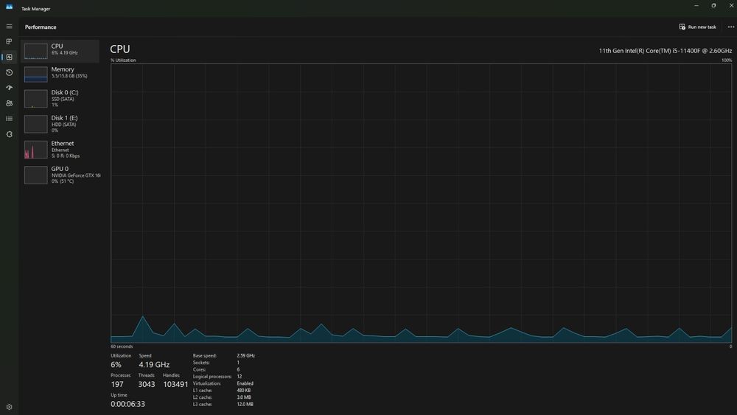
Task: Select Disk 1 (E:) HDD entry
Action: point(60,124)
